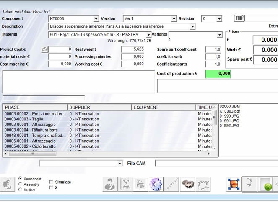Click the barcode icon
The image size is (278, 202).
pyautogui.click(x=239, y=18)
